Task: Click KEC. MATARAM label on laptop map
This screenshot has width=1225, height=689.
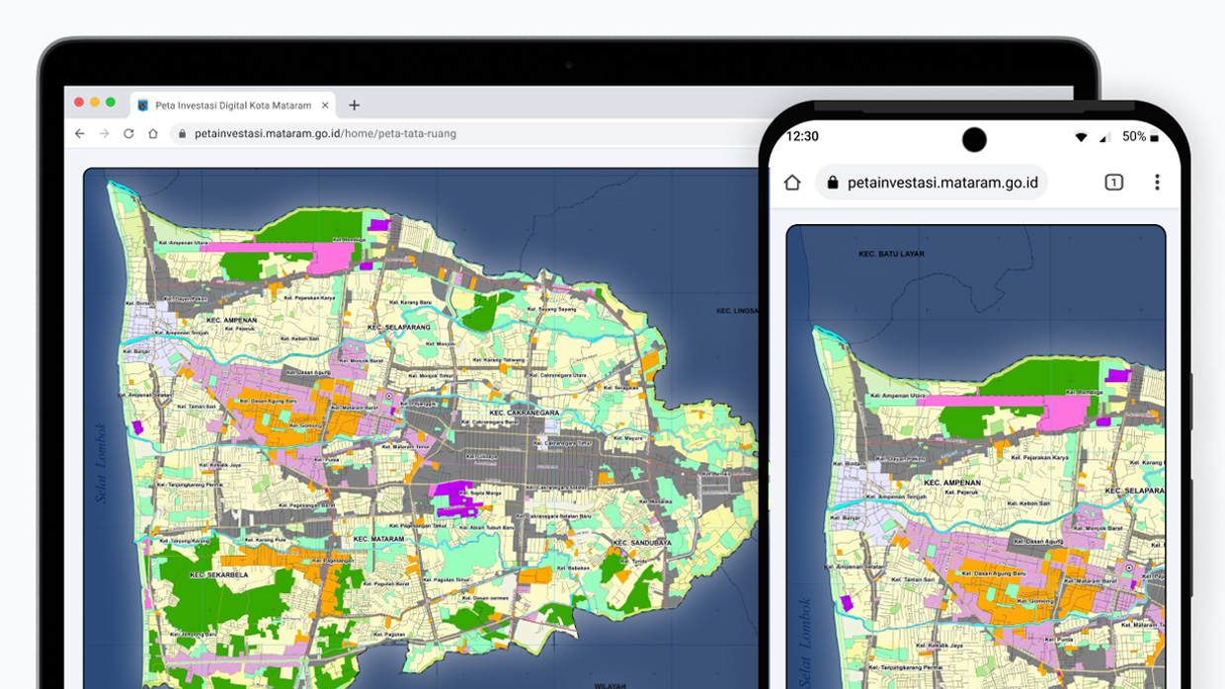Action: pyautogui.click(x=379, y=539)
